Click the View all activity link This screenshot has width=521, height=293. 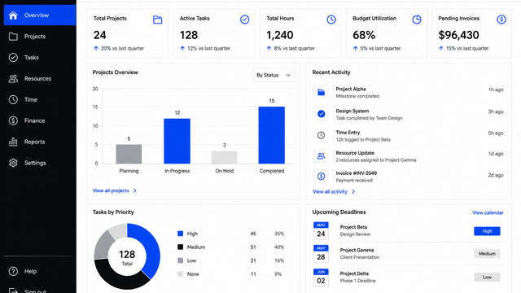[330, 192]
